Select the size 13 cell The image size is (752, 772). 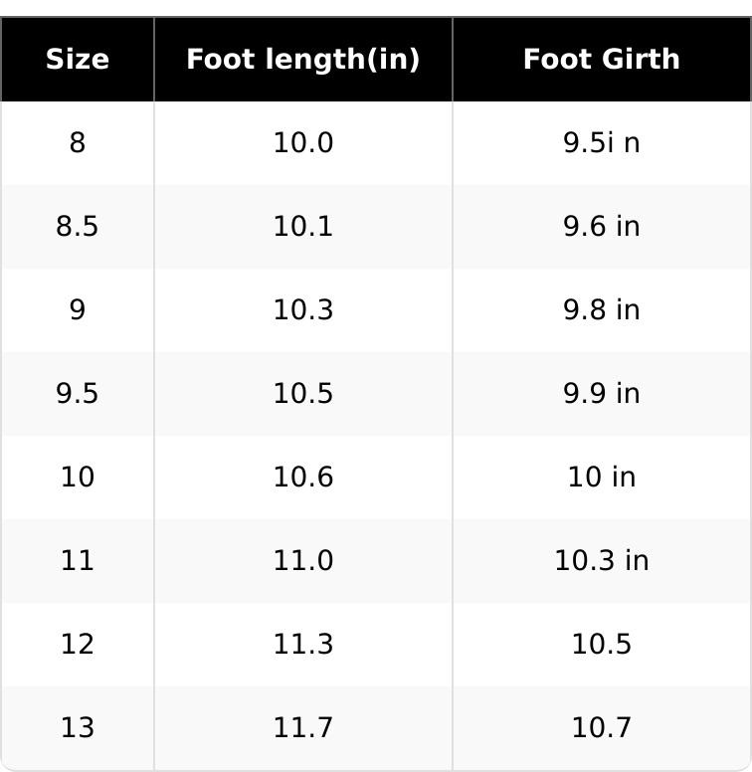point(78,728)
